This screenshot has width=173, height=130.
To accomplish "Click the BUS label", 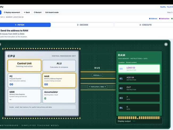I will [x=97, y=68].
